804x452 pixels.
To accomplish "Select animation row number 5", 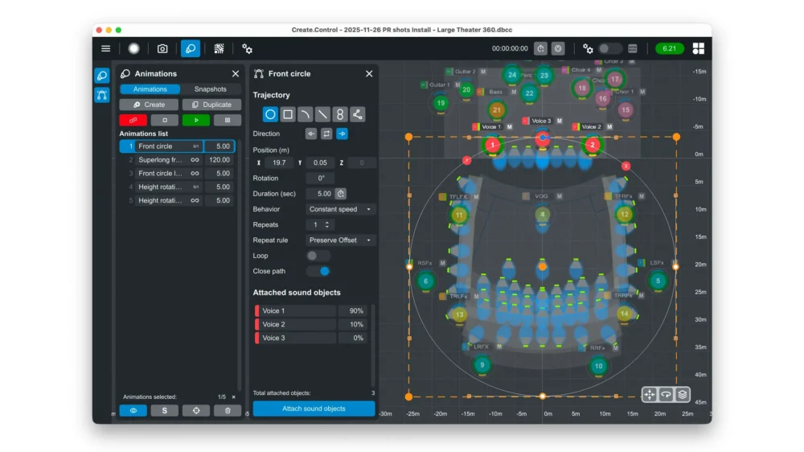I will pos(178,200).
